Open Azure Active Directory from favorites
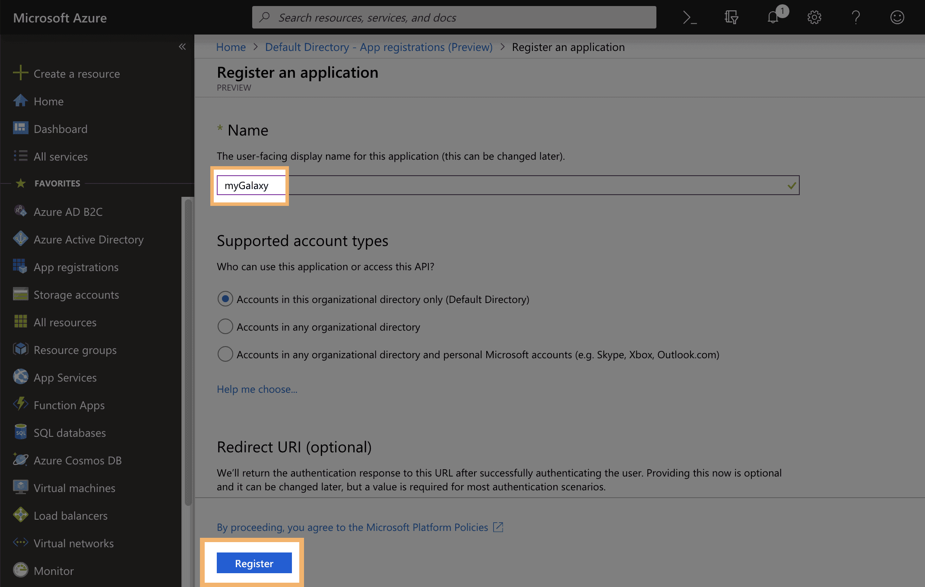Screen dimensions: 925x587 click(88, 240)
